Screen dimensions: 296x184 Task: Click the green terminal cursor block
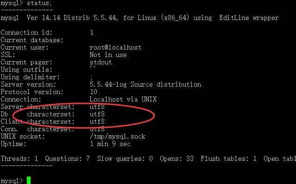click(29, 180)
